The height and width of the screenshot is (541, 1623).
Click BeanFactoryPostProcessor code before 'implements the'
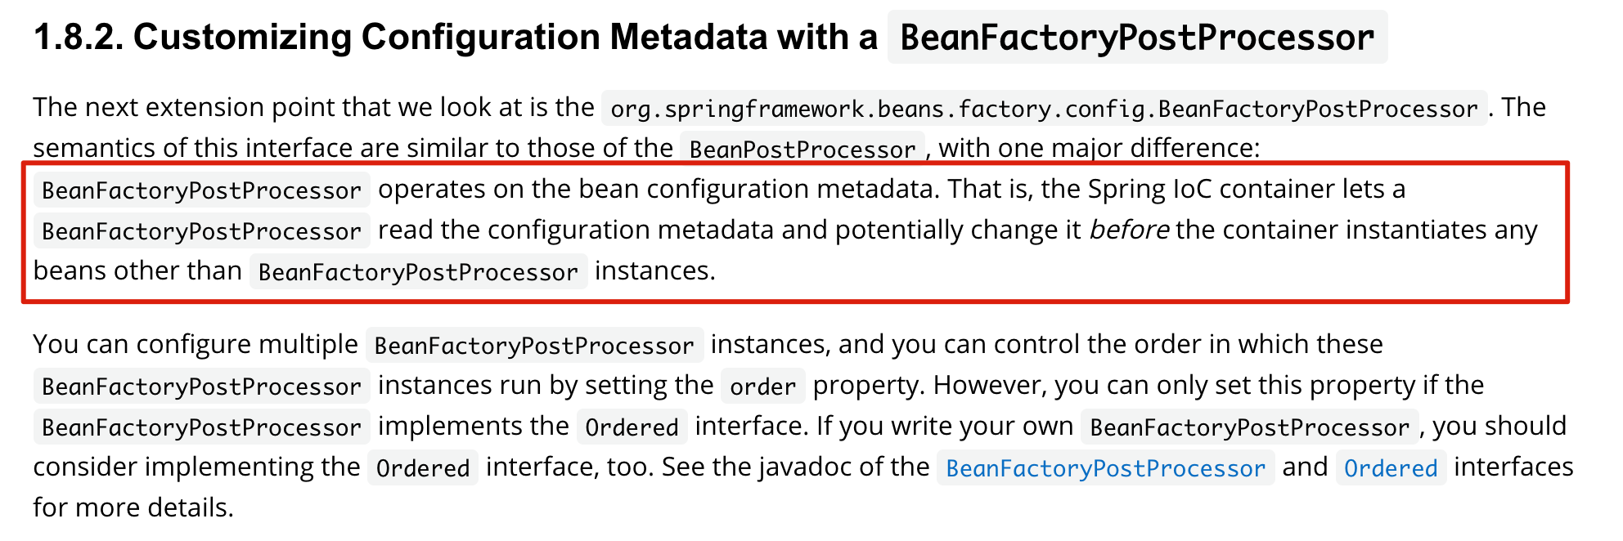[201, 427]
